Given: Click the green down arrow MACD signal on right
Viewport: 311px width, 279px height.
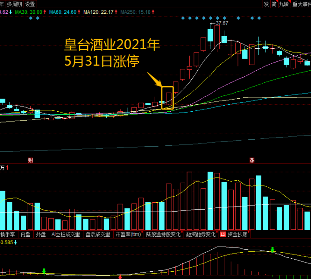Looking at the screenshot, I should click(x=273, y=250).
